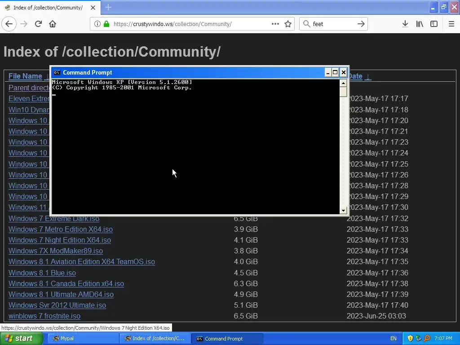This screenshot has width=460, height=345.
Task: Open the security shield tray icon
Action: click(410, 338)
